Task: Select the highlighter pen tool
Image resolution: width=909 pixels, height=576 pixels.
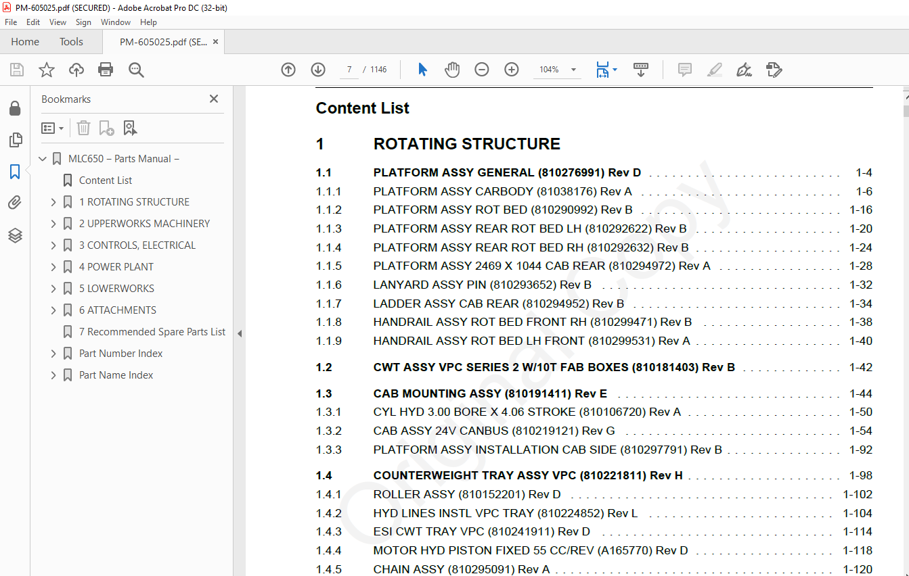Action: click(715, 70)
